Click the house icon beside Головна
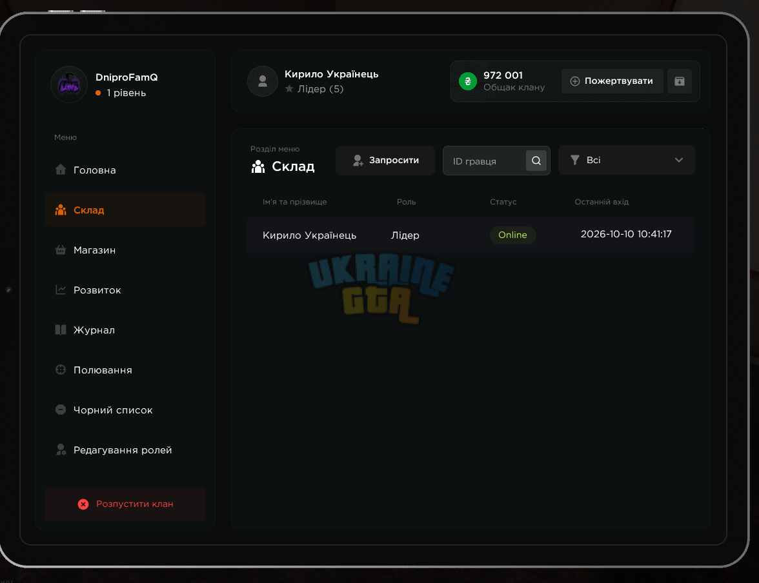The width and height of the screenshot is (759, 583). 61,170
